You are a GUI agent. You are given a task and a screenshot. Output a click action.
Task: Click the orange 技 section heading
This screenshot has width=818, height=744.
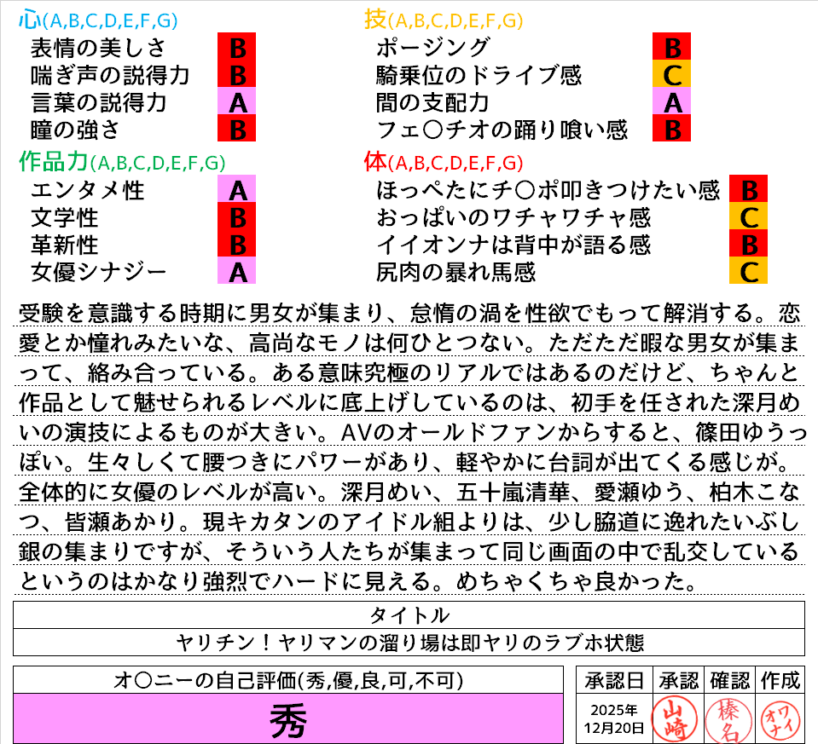(375, 19)
